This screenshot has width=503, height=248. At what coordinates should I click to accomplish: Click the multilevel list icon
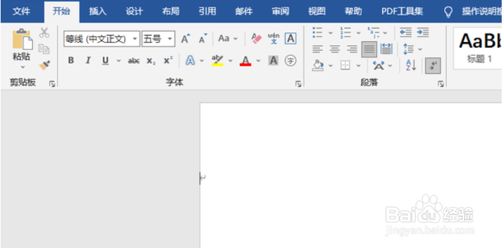tap(374, 32)
